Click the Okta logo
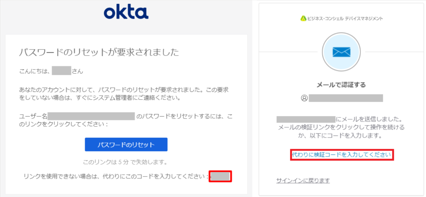This screenshot has height=197, width=426. click(x=126, y=13)
